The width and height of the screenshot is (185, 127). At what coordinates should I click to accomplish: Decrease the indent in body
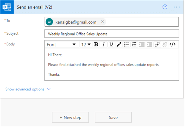coord(142,45)
